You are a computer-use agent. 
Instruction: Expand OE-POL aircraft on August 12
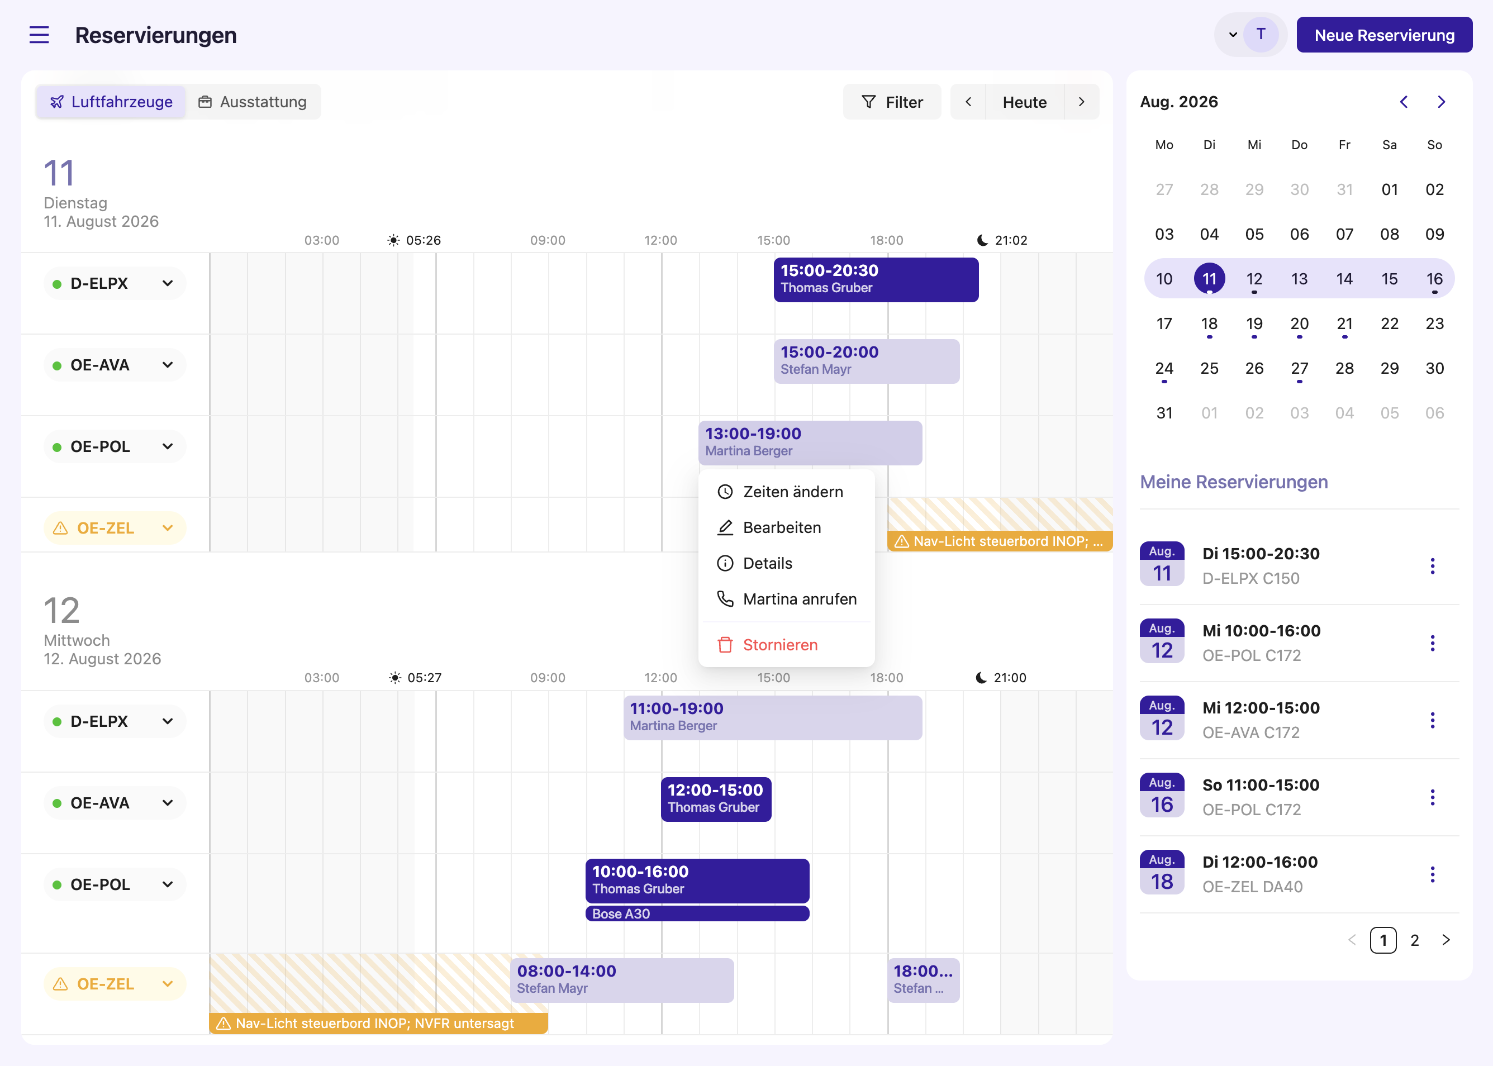coord(168,884)
